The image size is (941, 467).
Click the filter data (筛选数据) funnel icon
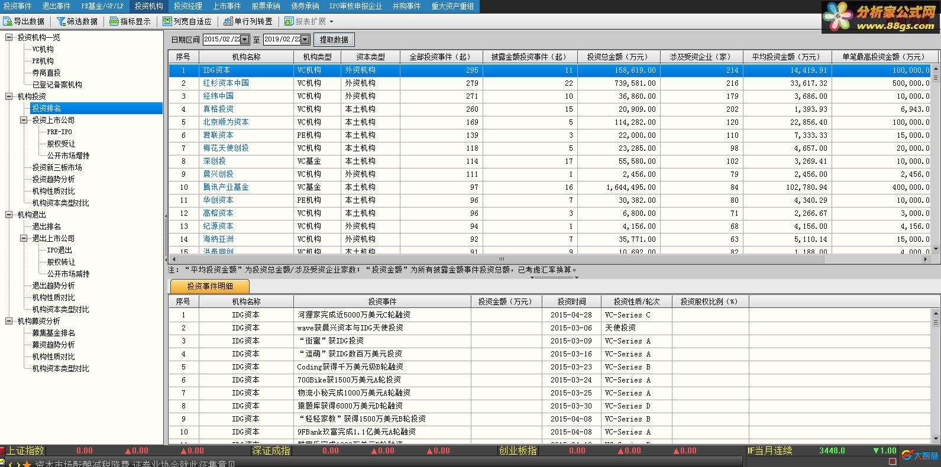click(x=61, y=21)
